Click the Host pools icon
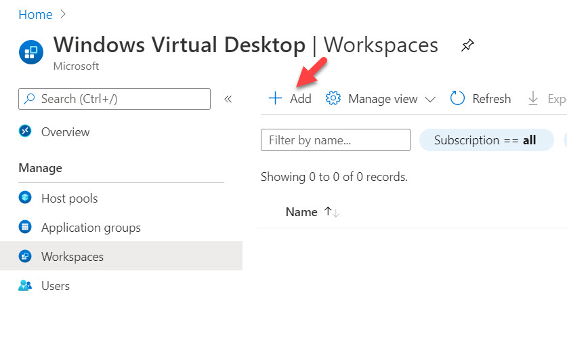 point(25,197)
